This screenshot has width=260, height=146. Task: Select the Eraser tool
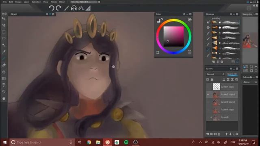pyautogui.click(x=4, y=65)
